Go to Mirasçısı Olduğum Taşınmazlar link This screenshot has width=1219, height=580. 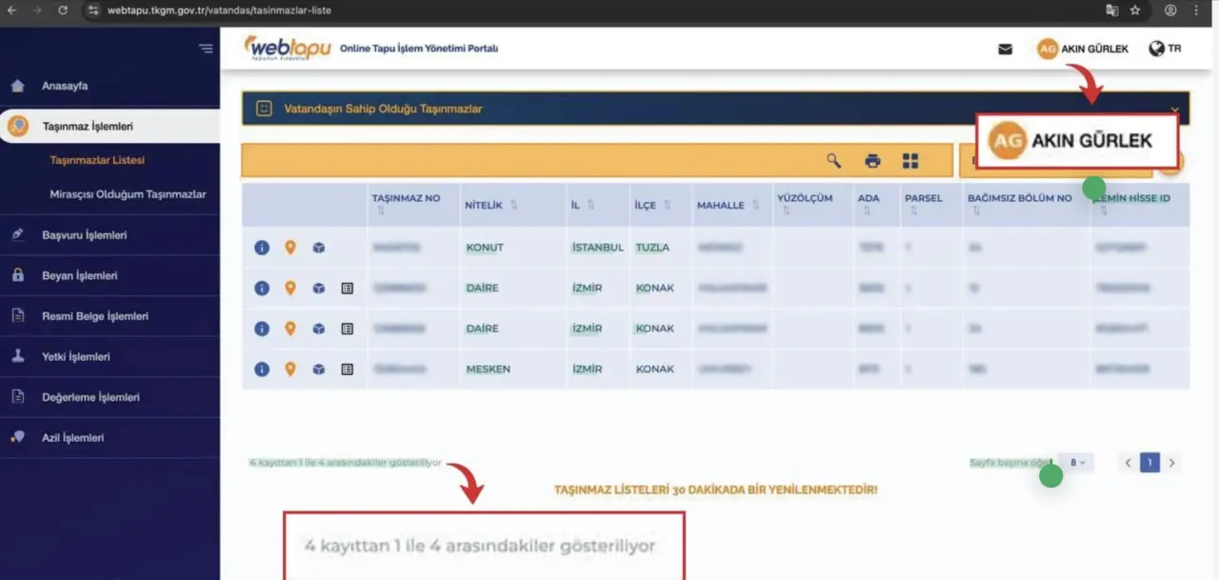(128, 194)
